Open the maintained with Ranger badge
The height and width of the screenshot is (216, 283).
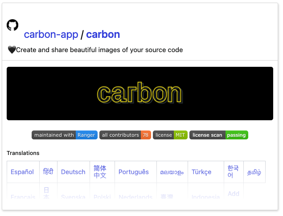pyautogui.click(x=65, y=135)
